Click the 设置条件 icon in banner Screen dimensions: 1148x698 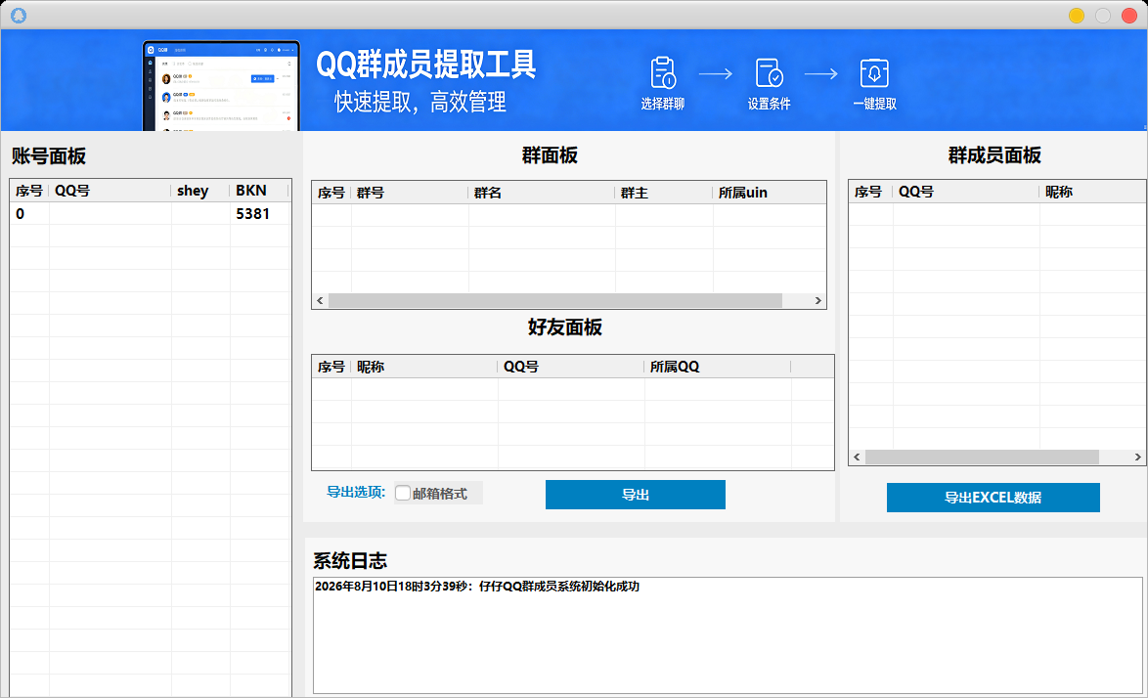(769, 73)
